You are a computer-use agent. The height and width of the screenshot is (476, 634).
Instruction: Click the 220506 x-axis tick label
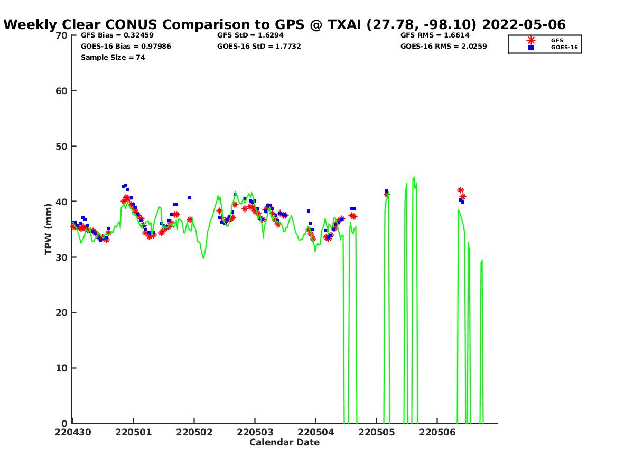pos(437,432)
